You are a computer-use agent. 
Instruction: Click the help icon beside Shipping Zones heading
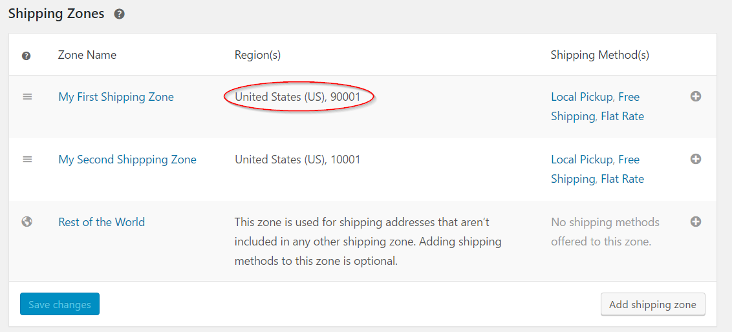coord(119,14)
